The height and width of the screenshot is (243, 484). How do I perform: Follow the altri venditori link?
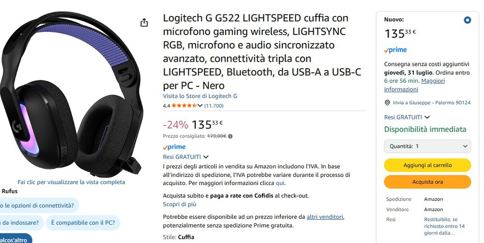point(325,217)
